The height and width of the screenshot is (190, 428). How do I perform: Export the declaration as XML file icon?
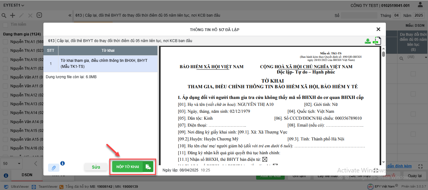point(376,41)
